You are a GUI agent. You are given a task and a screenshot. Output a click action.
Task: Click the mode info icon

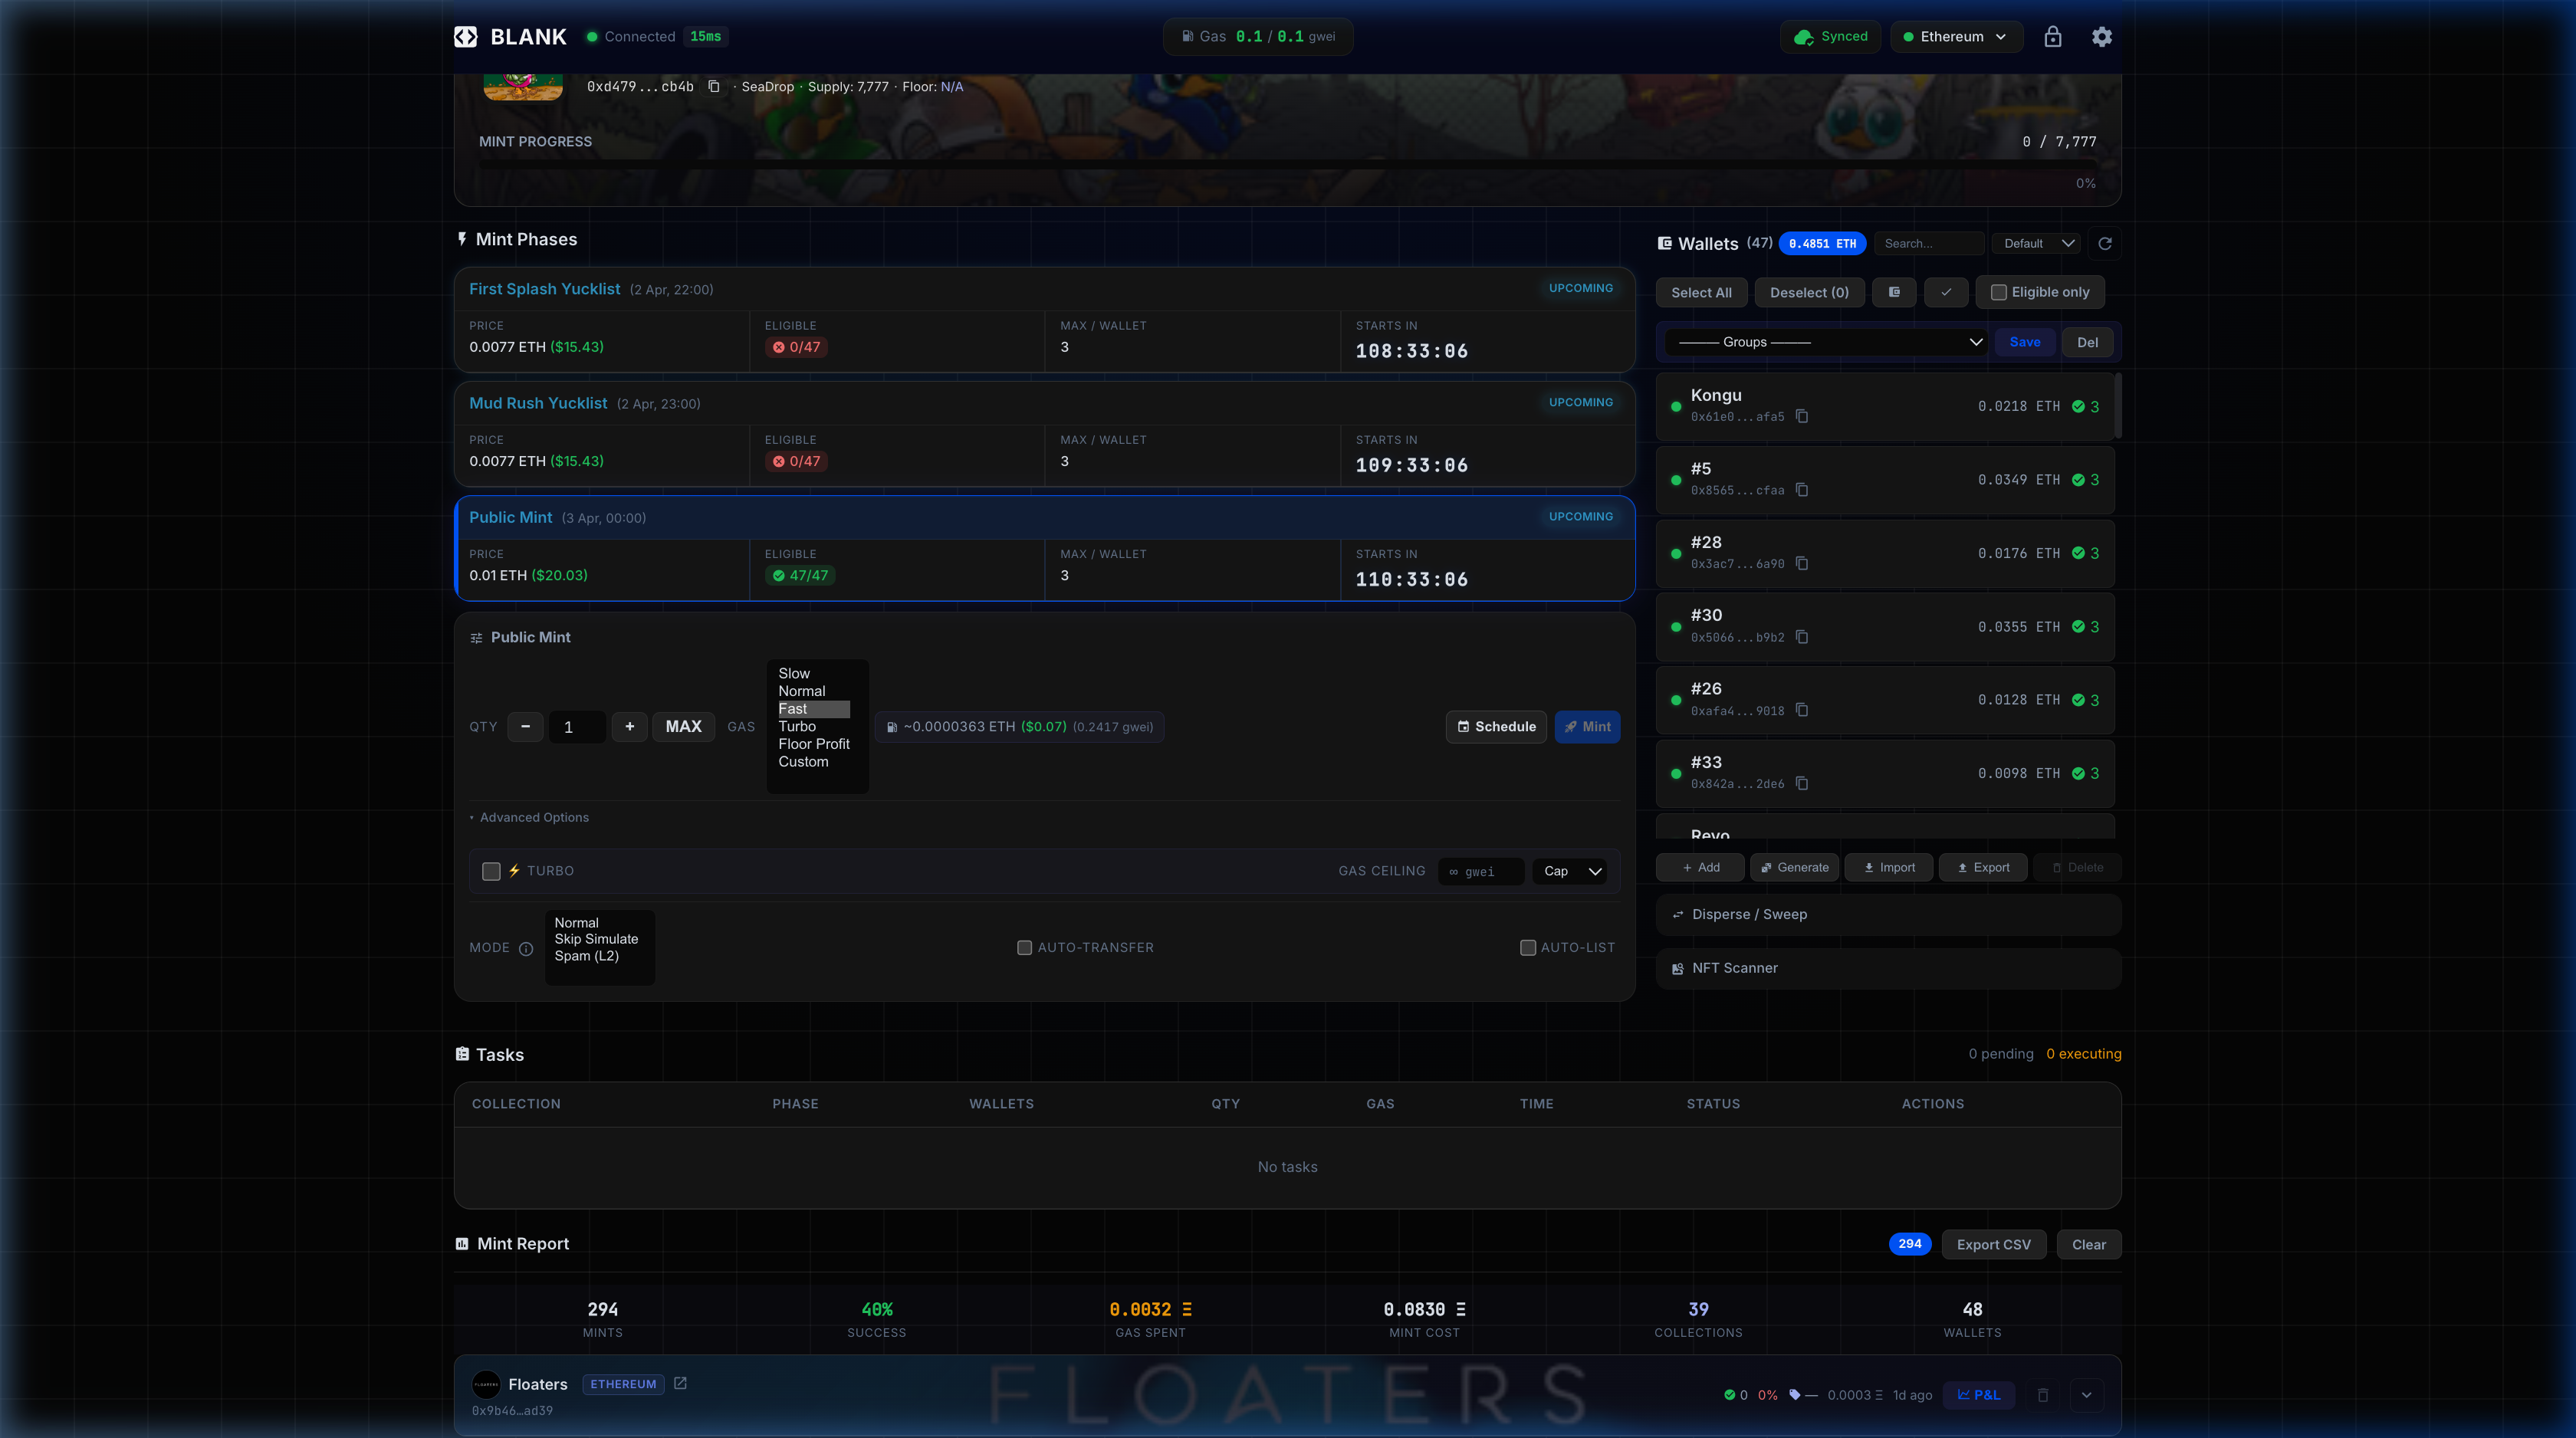pyautogui.click(x=526, y=948)
